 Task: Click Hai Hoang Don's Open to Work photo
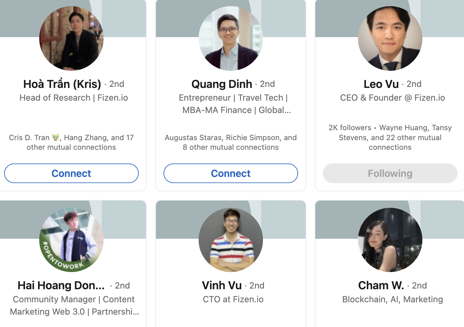[x=71, y=240]
